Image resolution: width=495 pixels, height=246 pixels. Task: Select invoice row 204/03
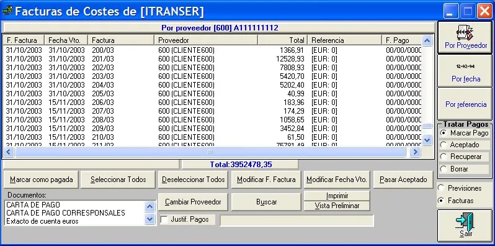[213, 85]
